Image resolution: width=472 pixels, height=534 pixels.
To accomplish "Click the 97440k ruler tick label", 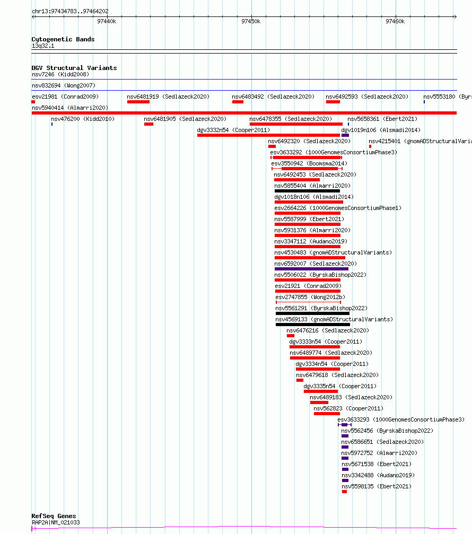I will click(x=107, y=21).
